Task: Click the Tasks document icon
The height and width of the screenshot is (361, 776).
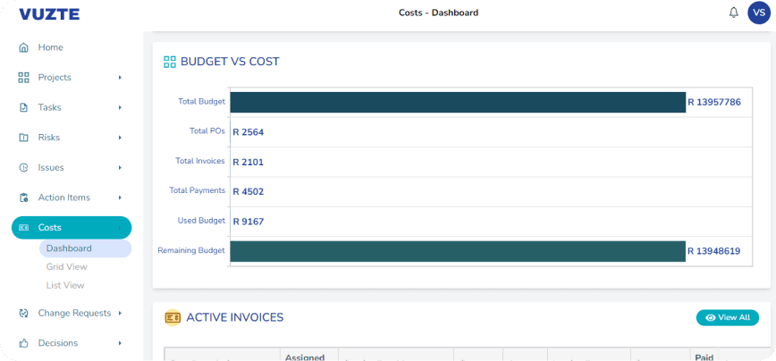Action: pyautogui.click(x=23, y=107)
